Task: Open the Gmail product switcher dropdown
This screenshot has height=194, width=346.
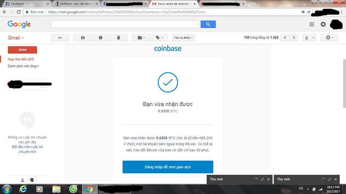Action: (x=15, y=38)
